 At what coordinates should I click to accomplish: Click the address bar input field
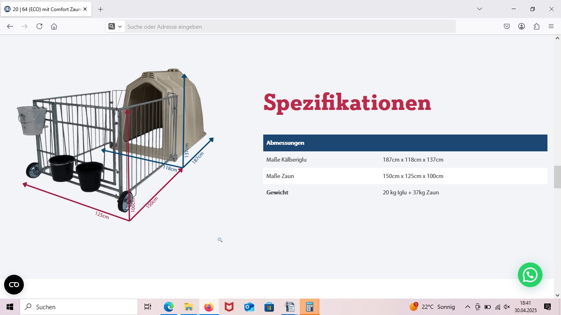pyautogui.click(x=287, y=26)
